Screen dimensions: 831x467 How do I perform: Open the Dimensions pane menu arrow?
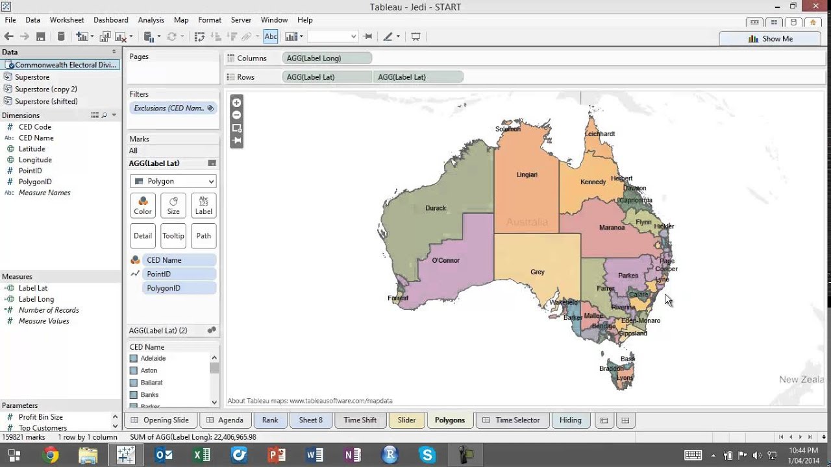(x=114, y=115)
